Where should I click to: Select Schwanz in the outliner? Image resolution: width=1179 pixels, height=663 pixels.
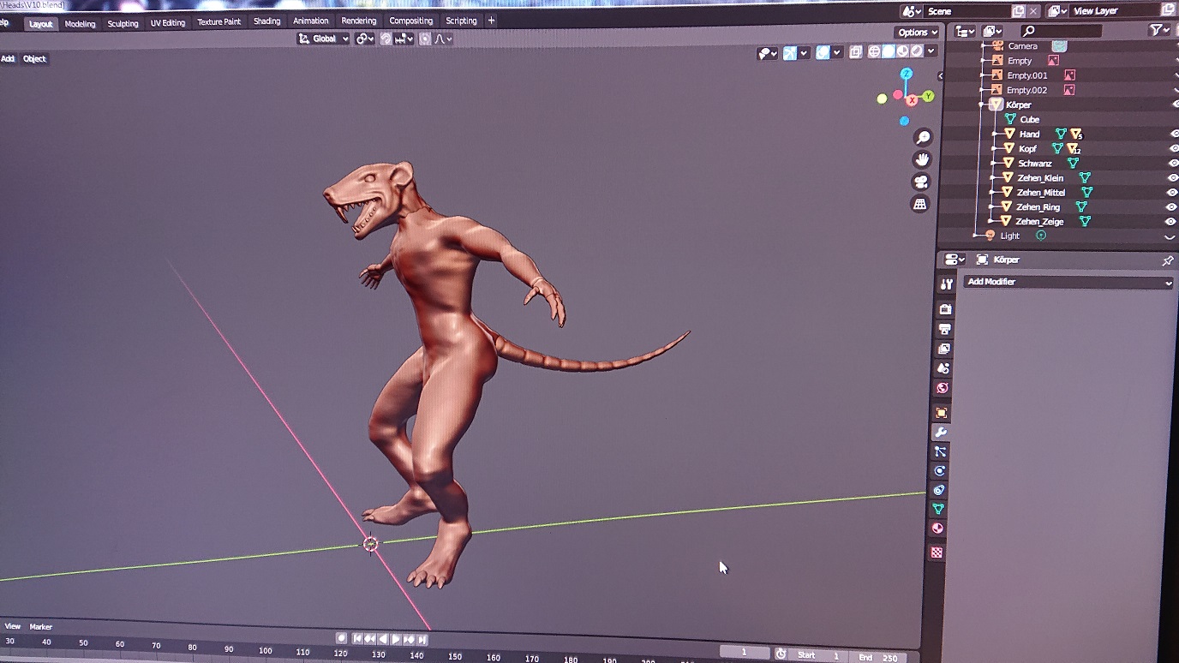point(1034,164)
